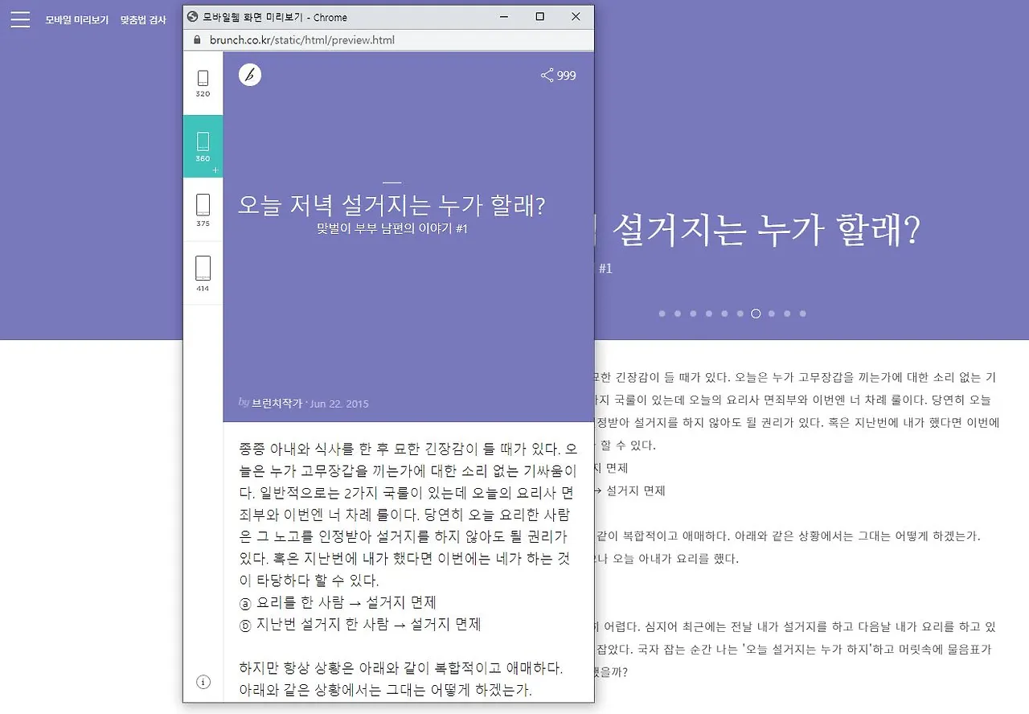Click the padlock icon in the address bar
1029x714 pixels.
[196, 39]
